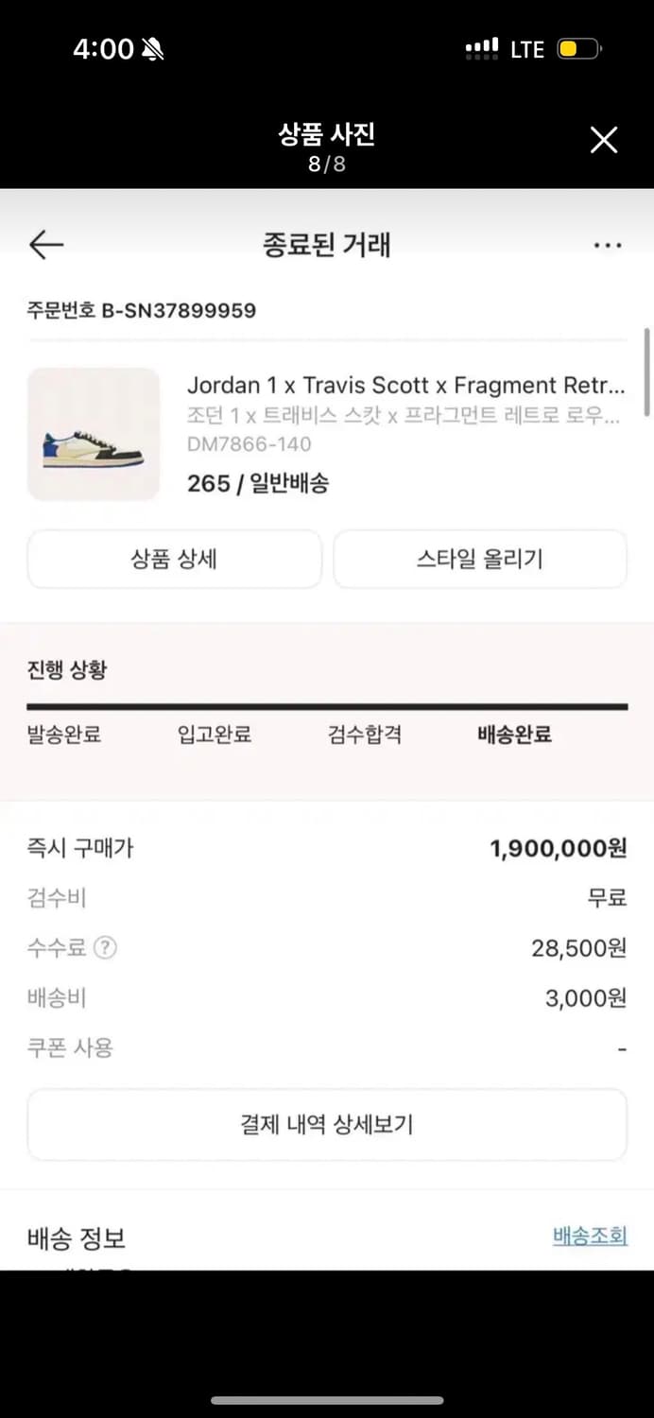Expand the 배송 정보 shipping info section
The width and height of the screenshot is (654, 1418).
76,1238
